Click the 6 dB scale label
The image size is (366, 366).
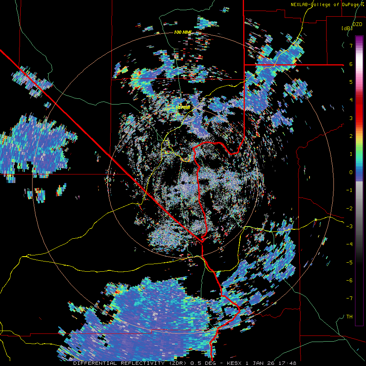tap(351, 64)
